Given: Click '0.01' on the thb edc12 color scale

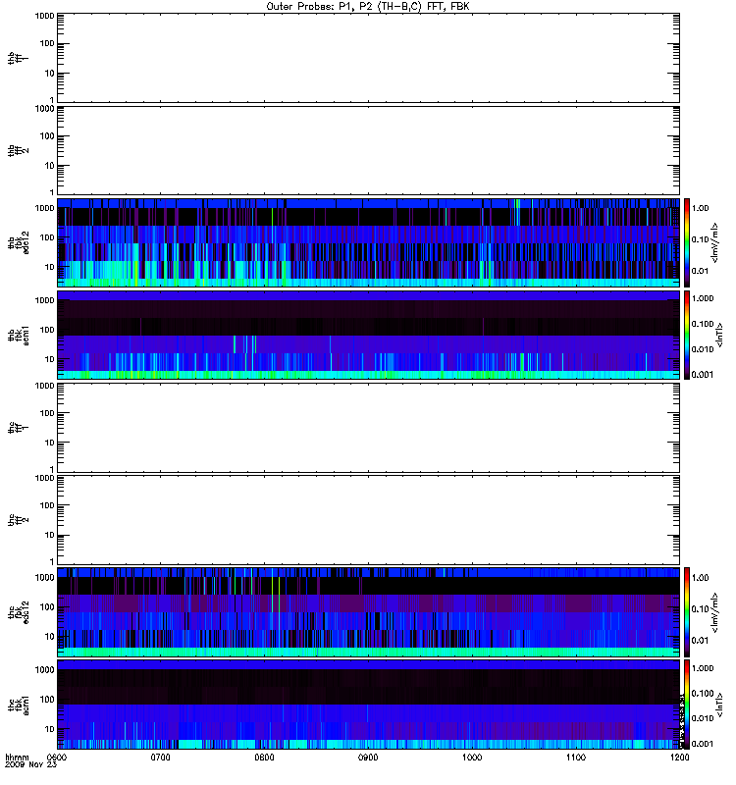Looking at the screenshot, I should 700,271.
